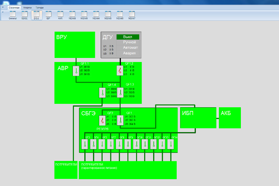Screen dimensions: 279x186
Task: Toggle breaker QF1.3 in АВР
Action: [x=120, y=93]
